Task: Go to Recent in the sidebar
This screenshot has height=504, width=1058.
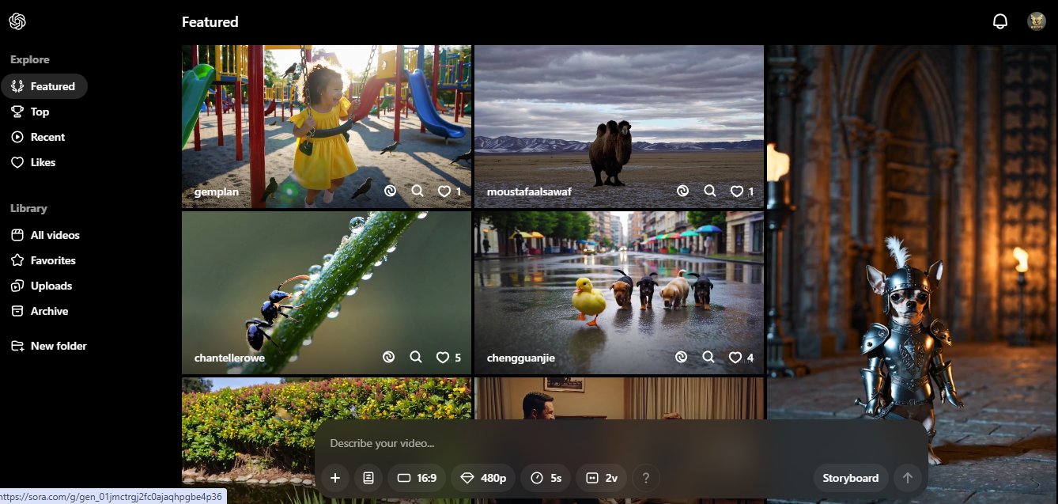Action: point(47,137)
